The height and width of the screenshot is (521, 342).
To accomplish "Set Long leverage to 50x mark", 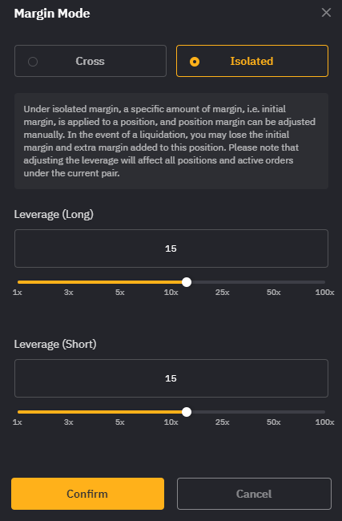I will pos(274,292).
